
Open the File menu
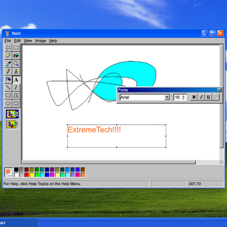point(8,41)
